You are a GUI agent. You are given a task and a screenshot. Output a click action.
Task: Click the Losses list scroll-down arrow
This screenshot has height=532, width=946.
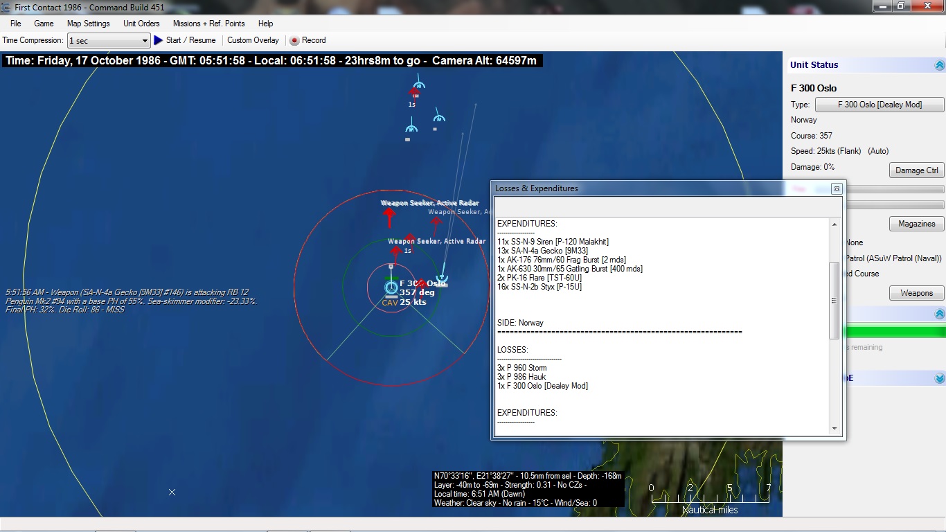pos(835,429)
